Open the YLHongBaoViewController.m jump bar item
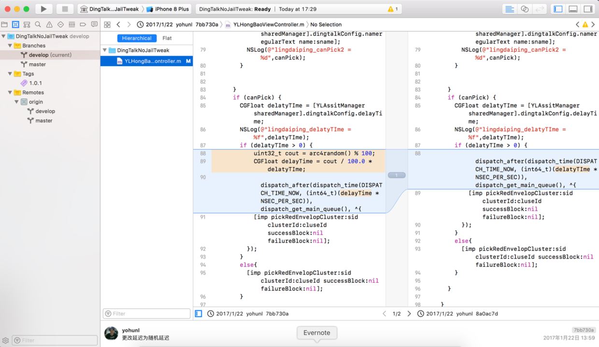 pyautogui.click(x=265, y=24)
